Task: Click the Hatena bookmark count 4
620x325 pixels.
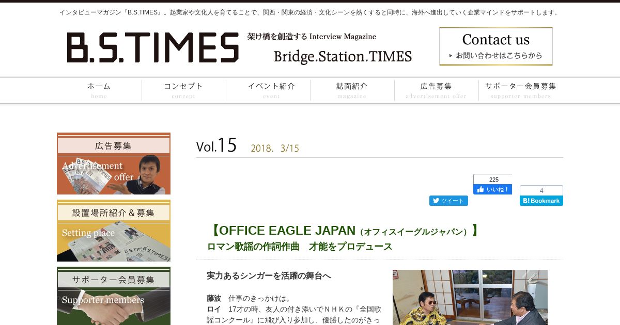Action: (x=541, y=190)
